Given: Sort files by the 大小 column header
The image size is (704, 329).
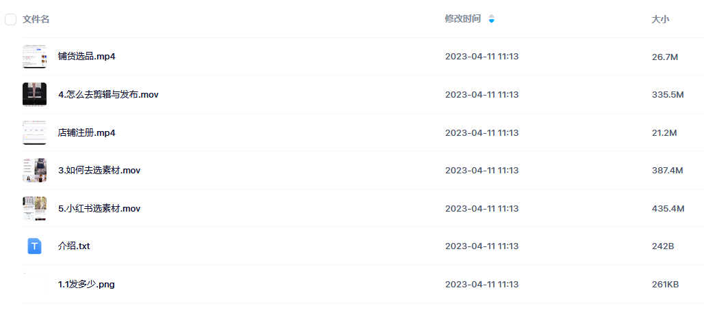Looking at the screenshot, I should (660, 19).
